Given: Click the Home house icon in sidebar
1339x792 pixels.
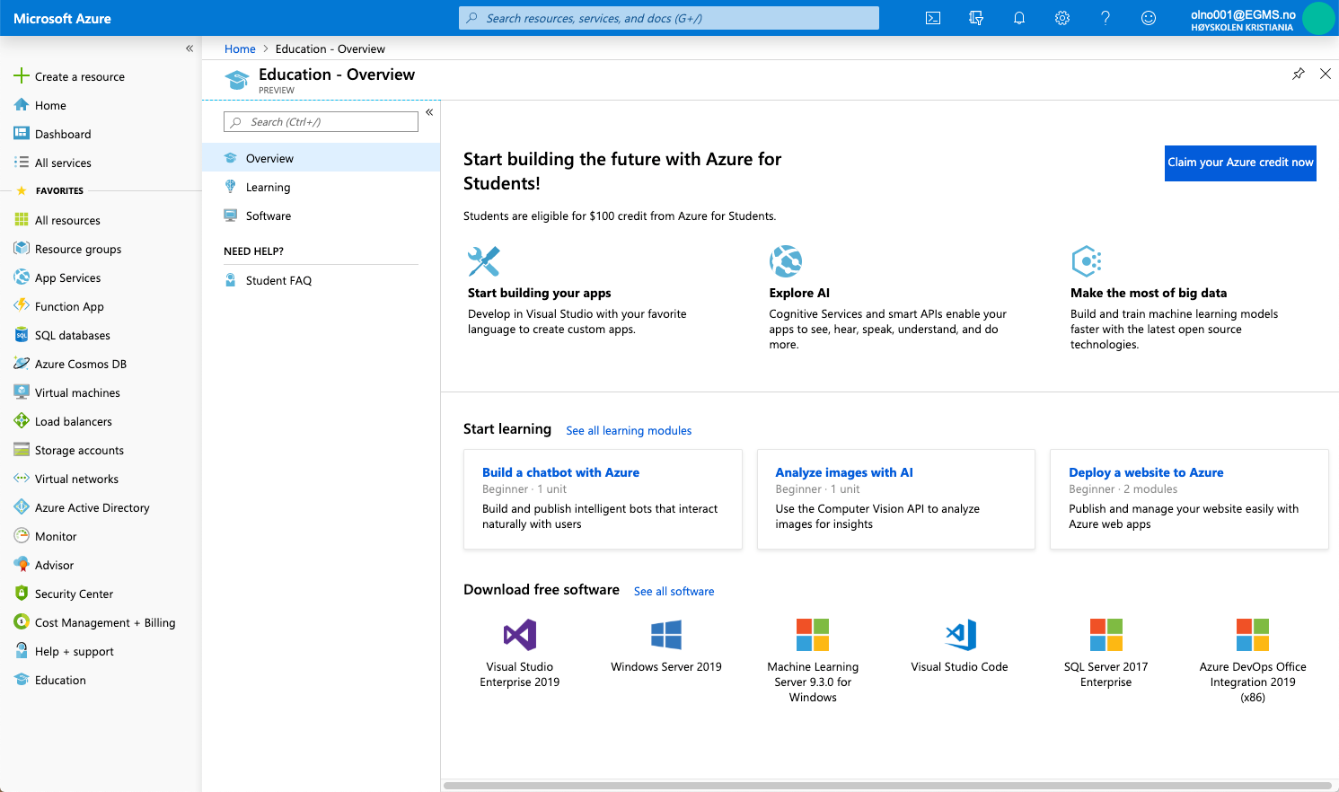Looking at the screenshot, I should pos(22,105).
